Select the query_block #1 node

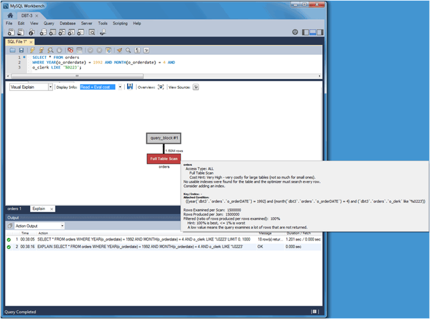click(x=164, y=138)
